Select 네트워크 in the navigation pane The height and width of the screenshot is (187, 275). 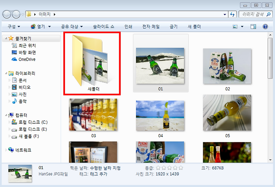[23, 150]
